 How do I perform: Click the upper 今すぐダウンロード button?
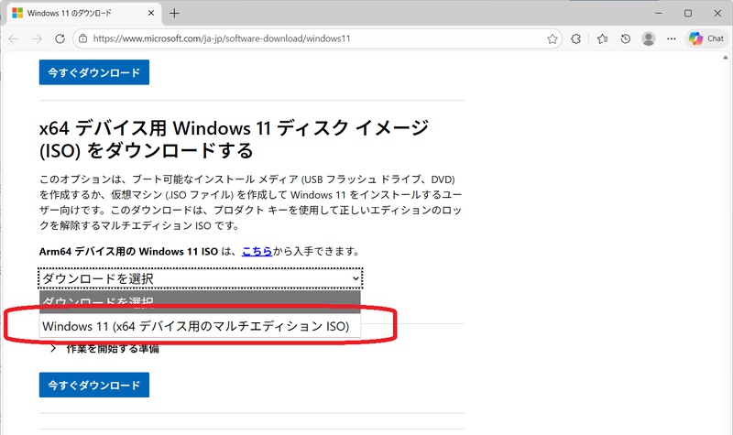pos(94,72)
